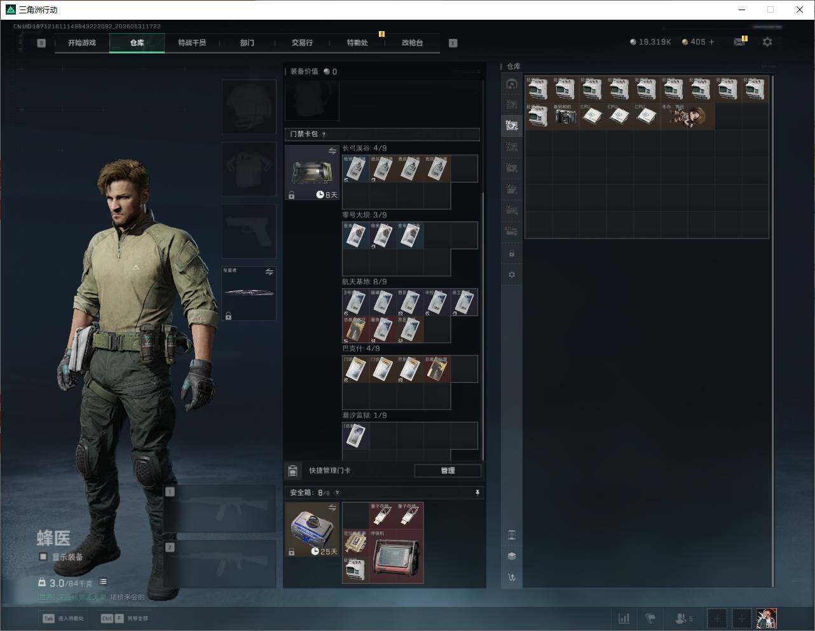This screenshot has height=631, width=815.
Task: Select the first keycard under 航天基地
Action: 355,302
